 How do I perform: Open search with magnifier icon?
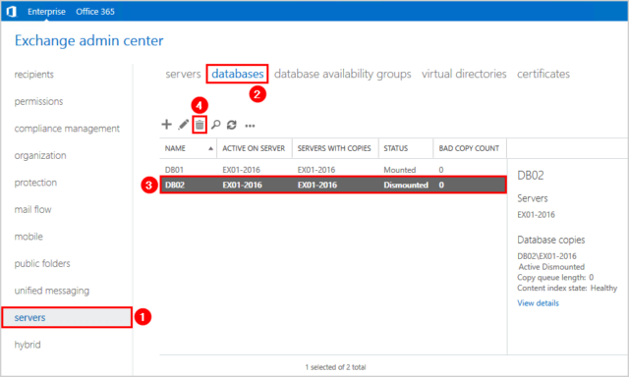tap(216, 125)
